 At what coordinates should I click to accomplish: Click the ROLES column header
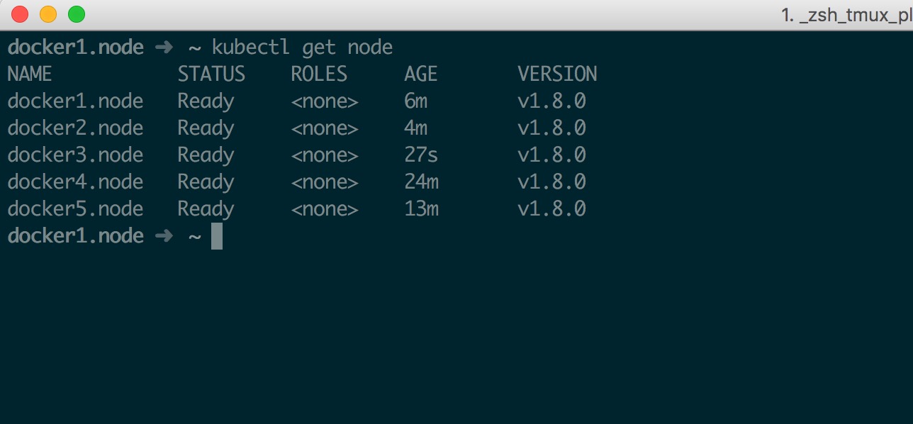coord(319,74)
